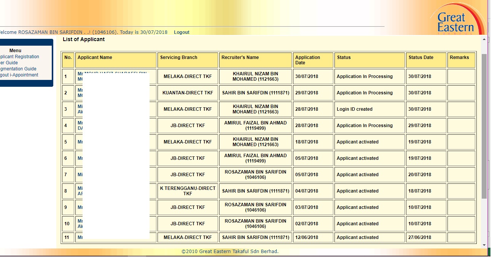
Task: Open the User Guide menu item
Action: pos(9,63)
